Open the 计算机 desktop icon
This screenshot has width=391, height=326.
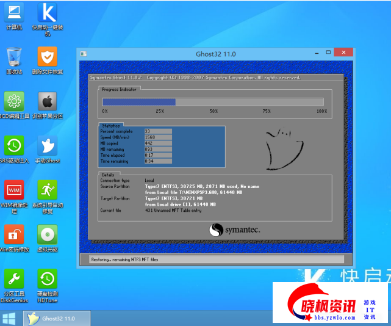pyautogui.click(x=14, y=13)
